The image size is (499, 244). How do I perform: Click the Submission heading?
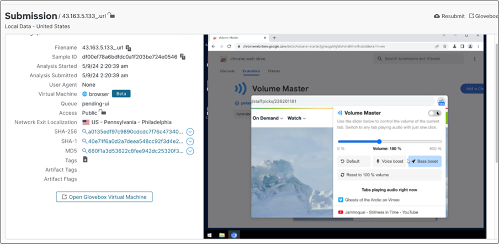coord(31,15)
